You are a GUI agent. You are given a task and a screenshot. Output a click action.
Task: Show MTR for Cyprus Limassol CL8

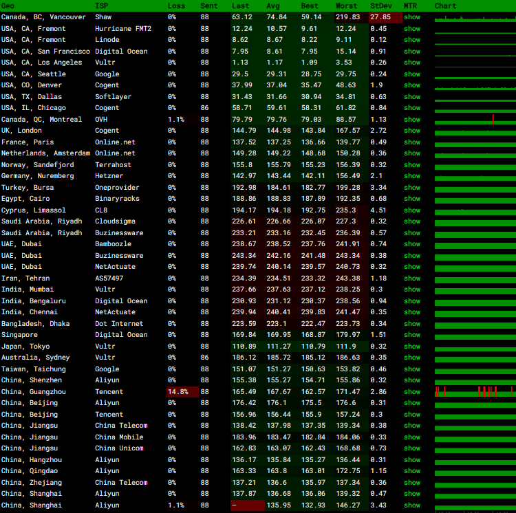point(412,210)
